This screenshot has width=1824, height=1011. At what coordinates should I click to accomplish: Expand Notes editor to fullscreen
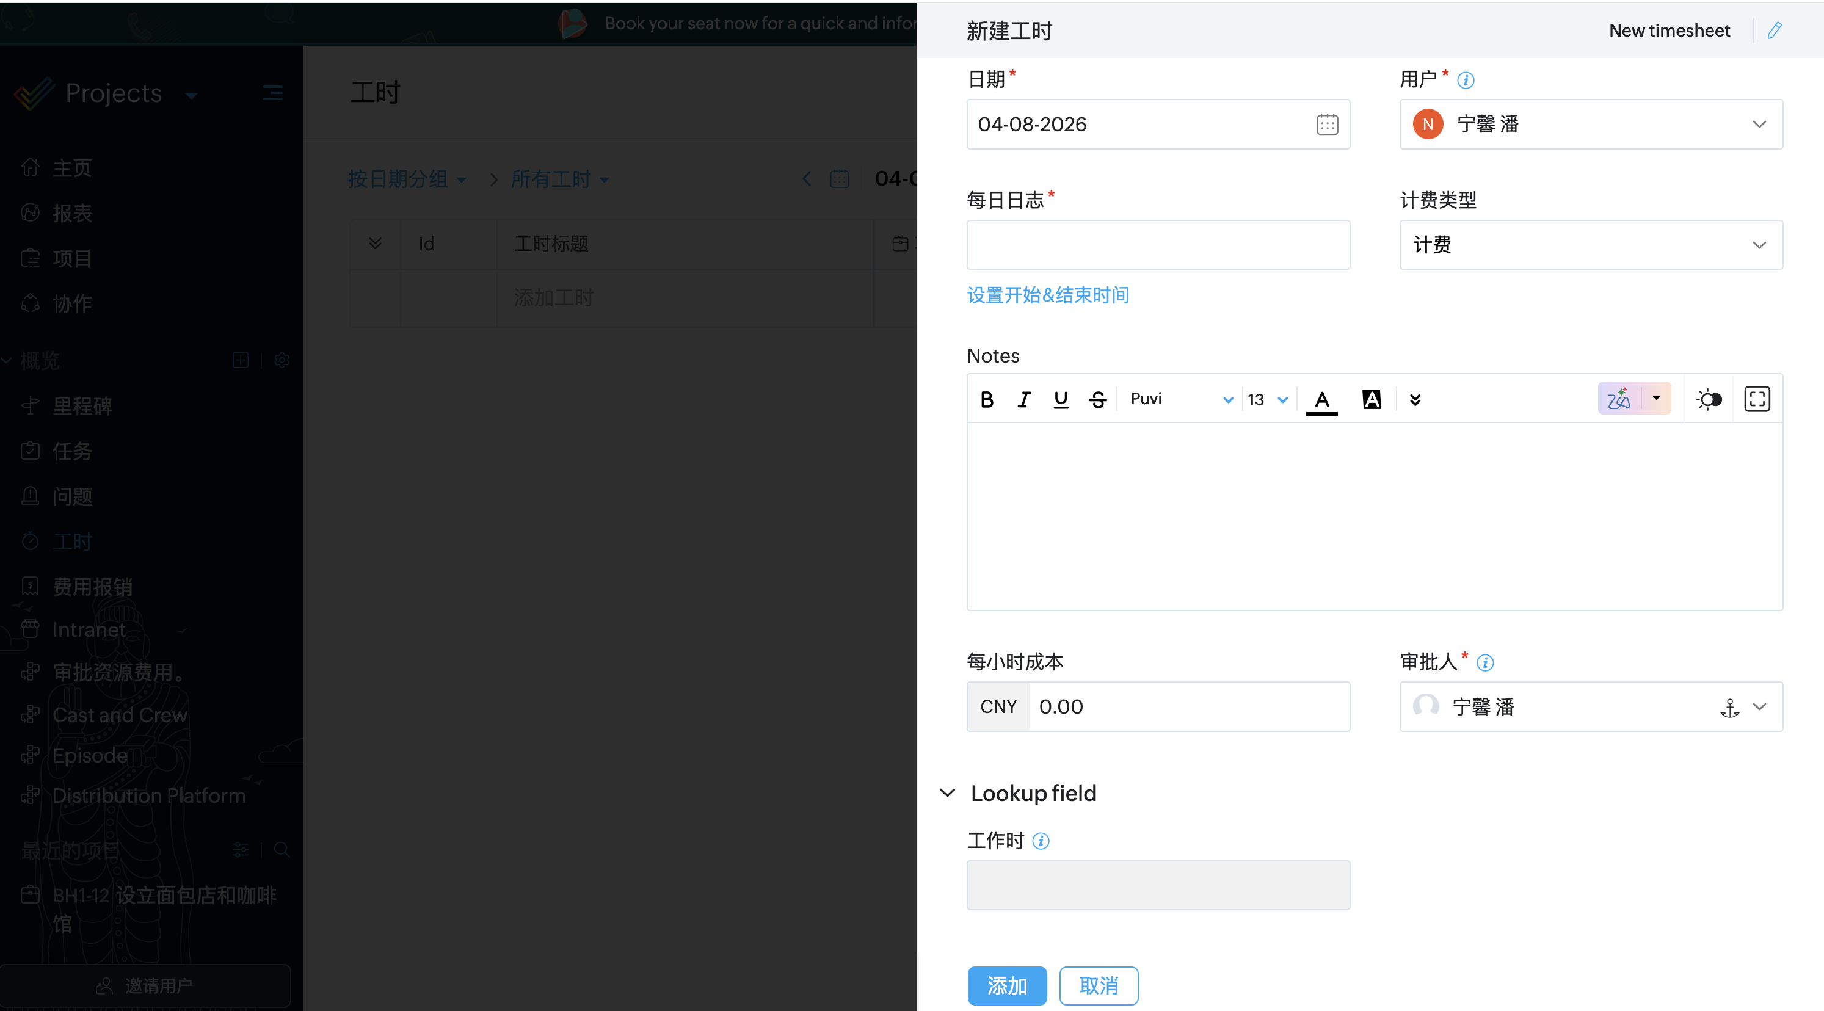(1757, 399)
